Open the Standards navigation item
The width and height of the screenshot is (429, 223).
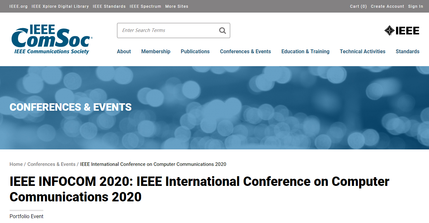[407, 51]
